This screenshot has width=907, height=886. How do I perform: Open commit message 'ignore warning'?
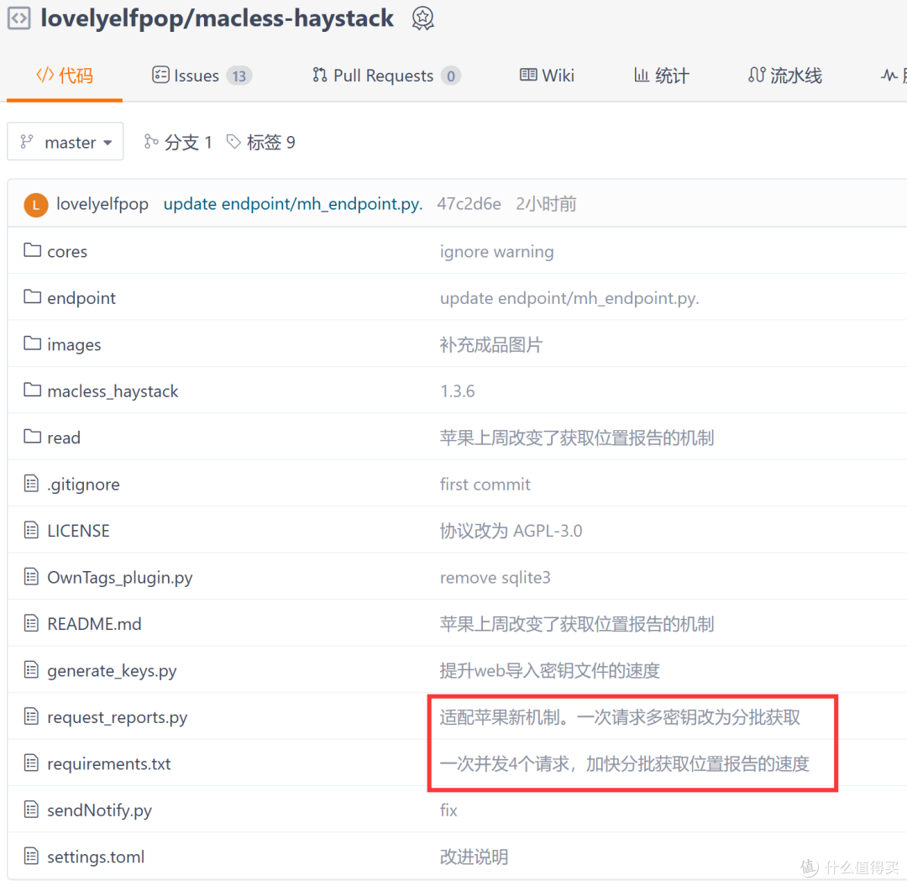(497, 252)
